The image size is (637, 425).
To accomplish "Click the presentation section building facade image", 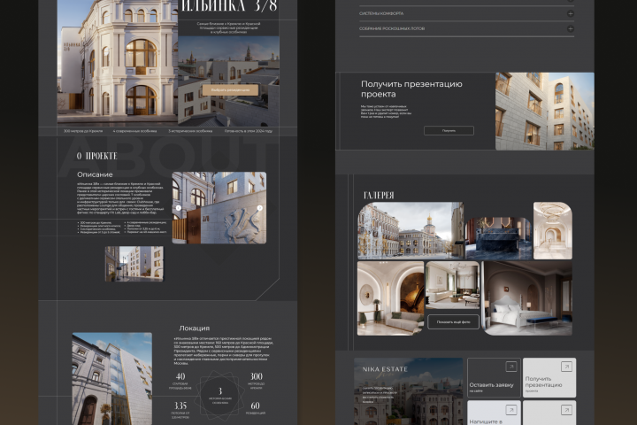I will pyautogui.click(x=545, y=111).
